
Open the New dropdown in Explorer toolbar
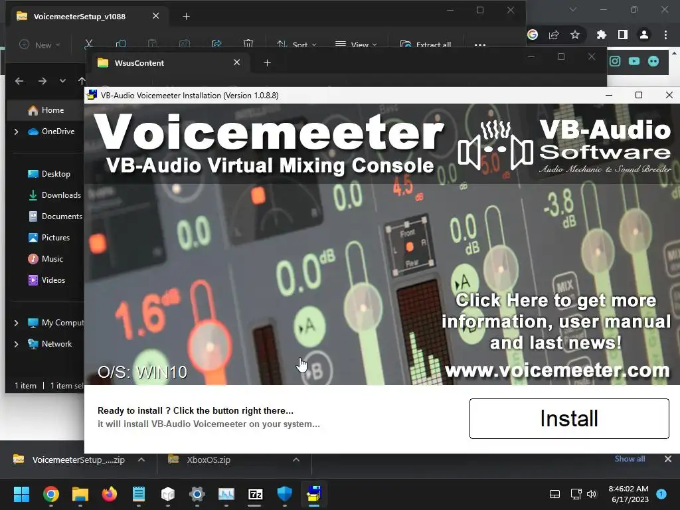tap(40, 44)
